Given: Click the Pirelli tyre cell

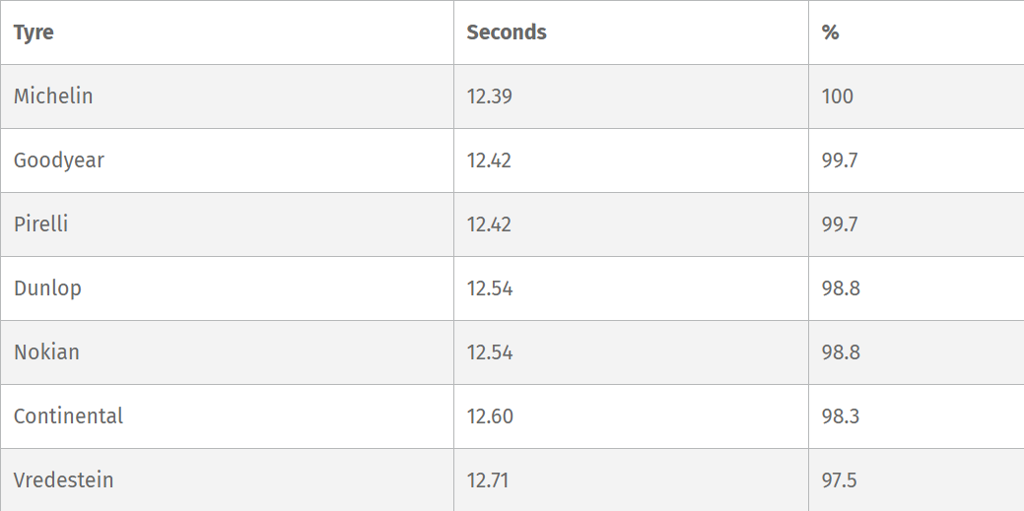Looking at the screenshot, I should pos(41,224).
